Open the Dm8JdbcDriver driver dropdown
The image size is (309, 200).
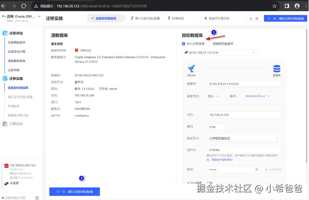tap(257, 96)
